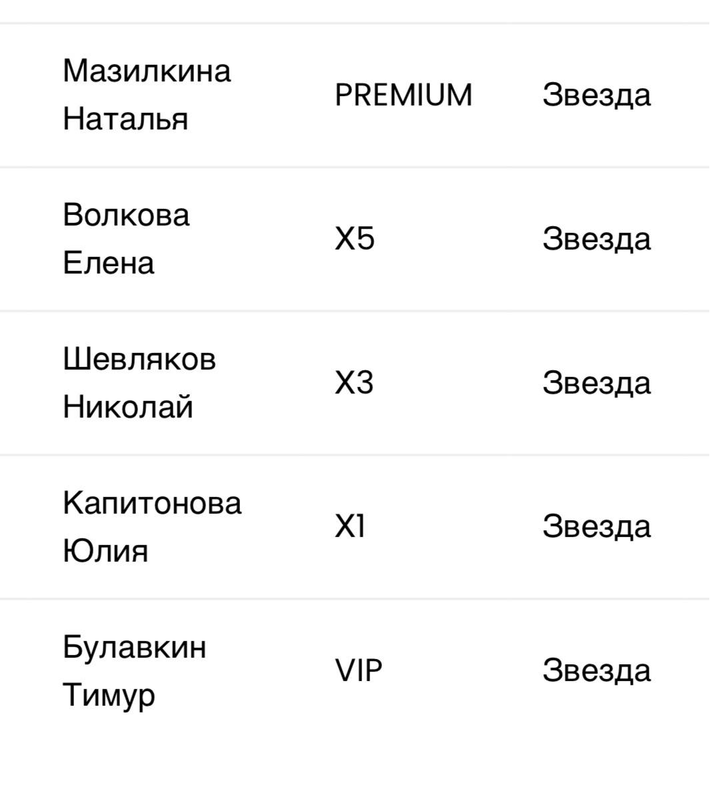
Task: Click Звезда in the Капитонова Юлия row
Action: (x=596, y=527)
